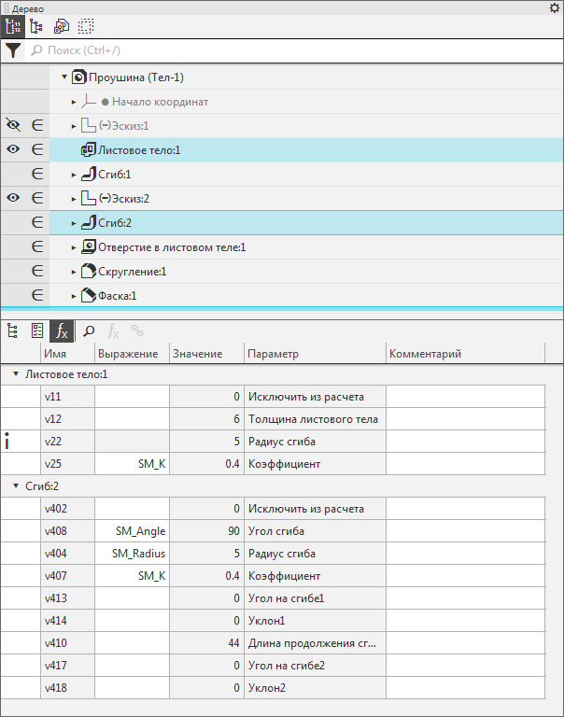Click the checklist properties icon in lower toolbar
This screenshot has height=717, width=564.
click(37, 330)
